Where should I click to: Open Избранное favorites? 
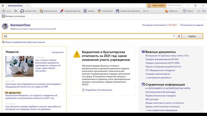click(x=171, y=11)
